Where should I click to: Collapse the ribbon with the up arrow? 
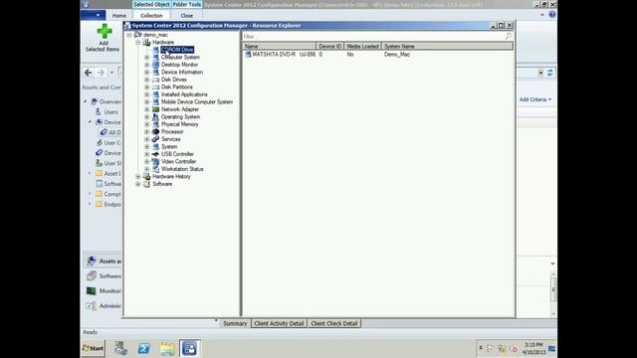coord(541,15)
